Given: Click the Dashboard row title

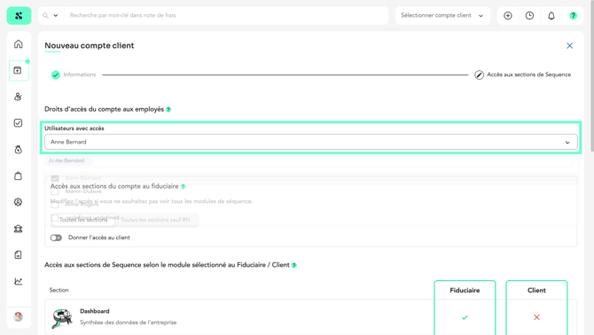Looking at the screenshot, I should pos(94,311).
